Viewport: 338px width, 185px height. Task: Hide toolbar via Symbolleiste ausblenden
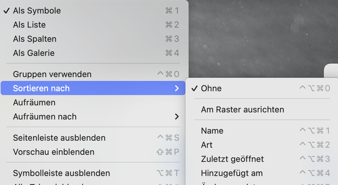pyautogui.click(x=61, y=173)
